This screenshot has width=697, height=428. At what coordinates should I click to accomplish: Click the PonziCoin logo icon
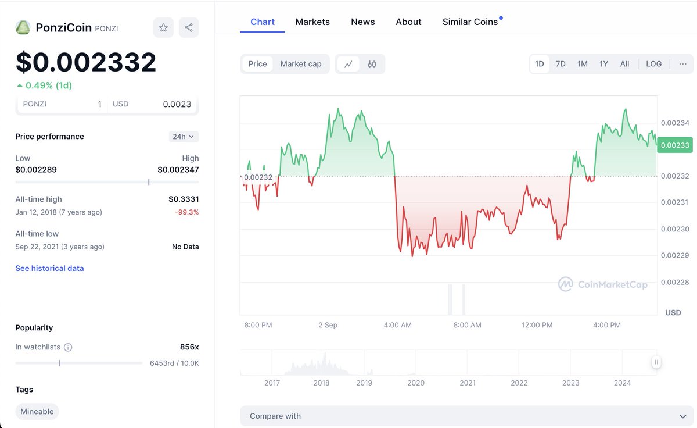click(23, 27)
